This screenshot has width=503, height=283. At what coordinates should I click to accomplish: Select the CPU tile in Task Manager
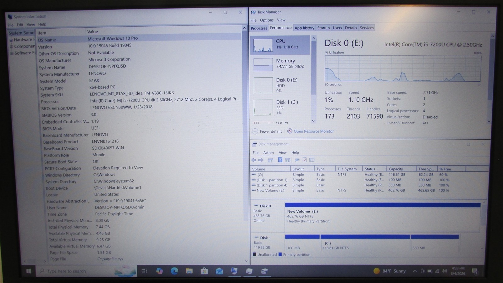(x=280, y=45)
